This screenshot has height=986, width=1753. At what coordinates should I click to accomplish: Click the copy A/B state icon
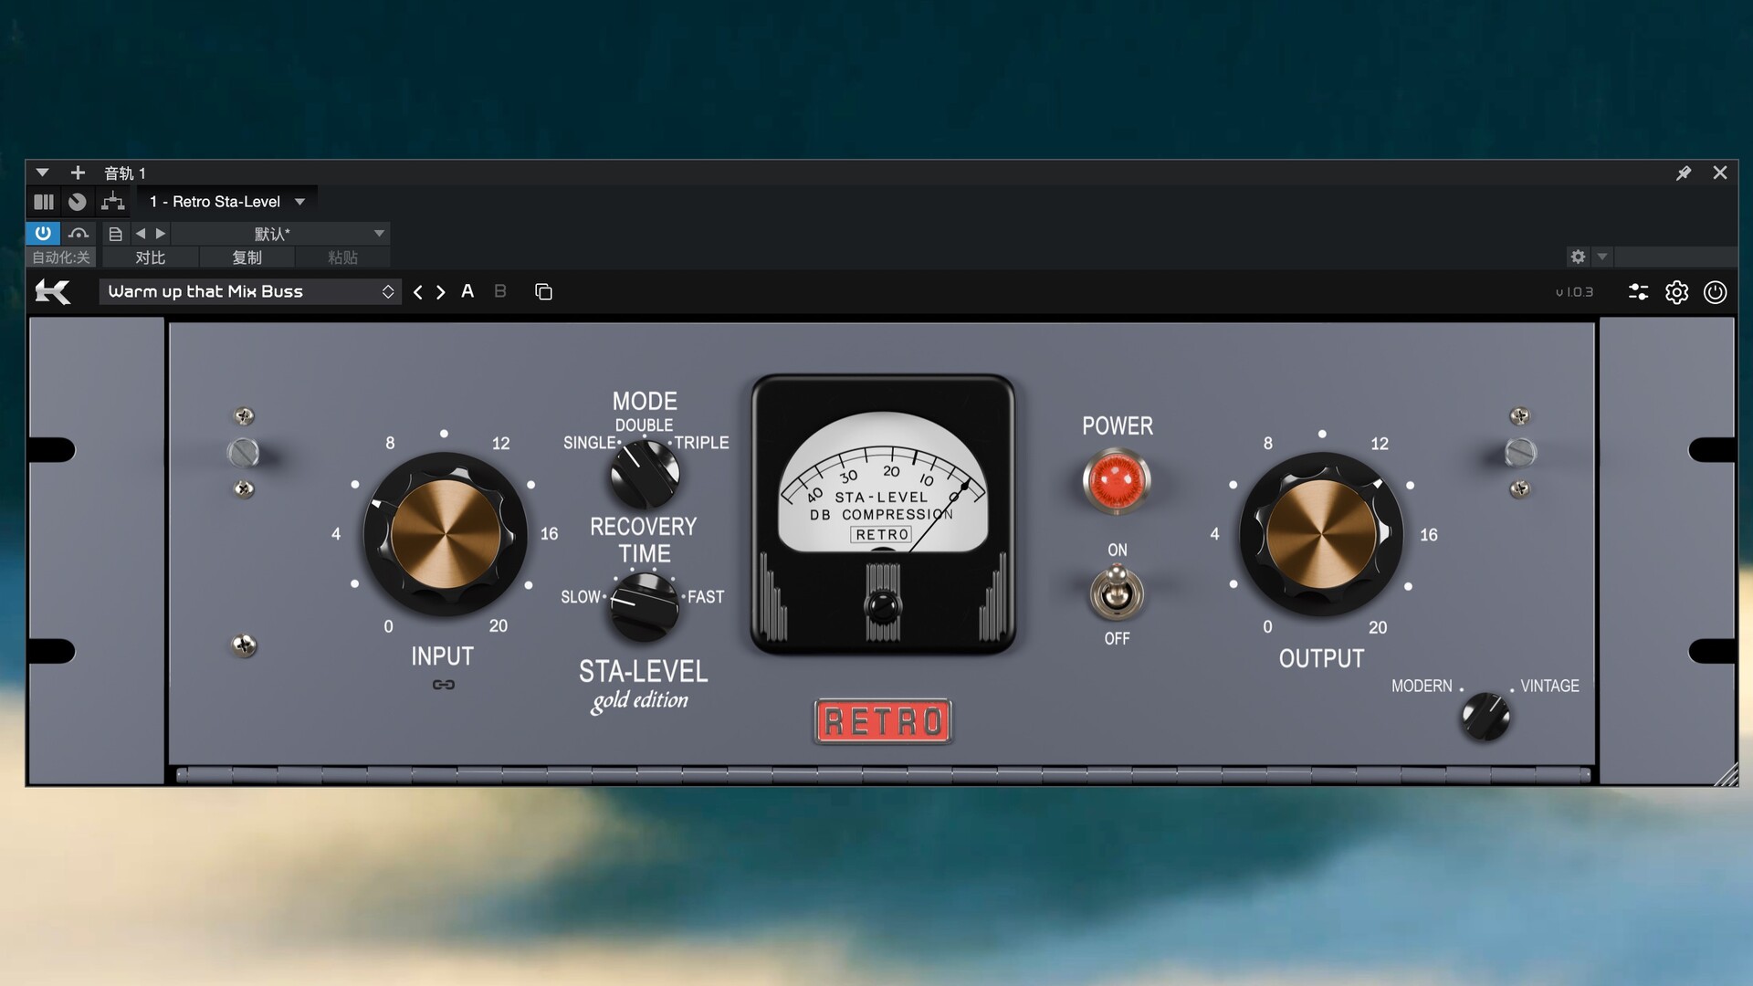click(x=543, y=292)
